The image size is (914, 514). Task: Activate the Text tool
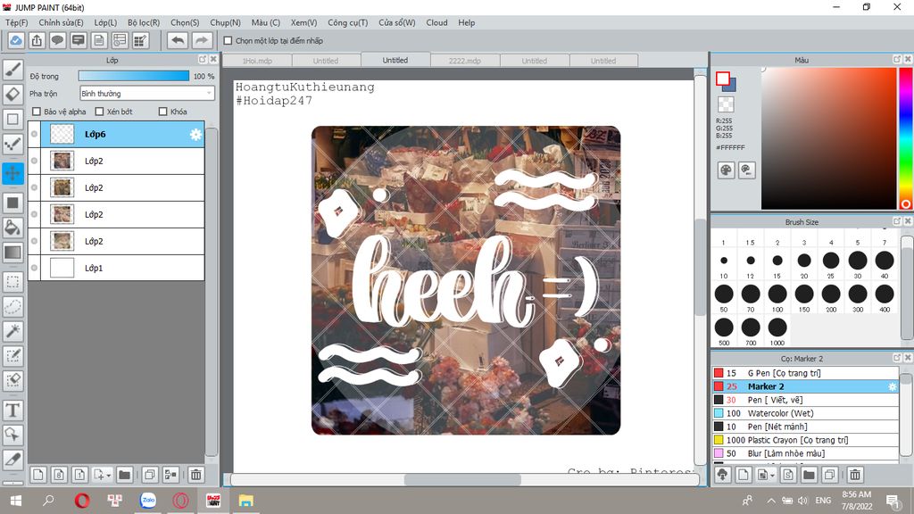click(12, 410)
